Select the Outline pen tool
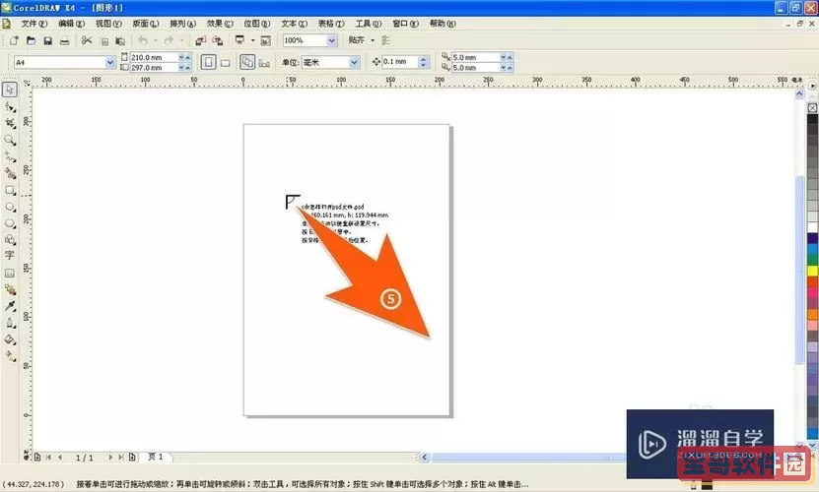Image resolution: width=819 pixels, height=492 pixels. (10, 323)
